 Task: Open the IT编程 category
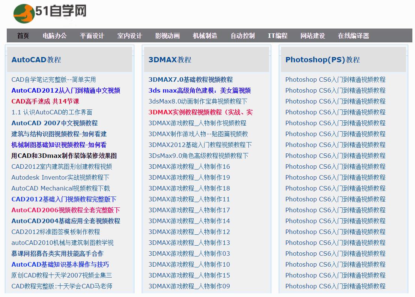[x=278, y=36]
